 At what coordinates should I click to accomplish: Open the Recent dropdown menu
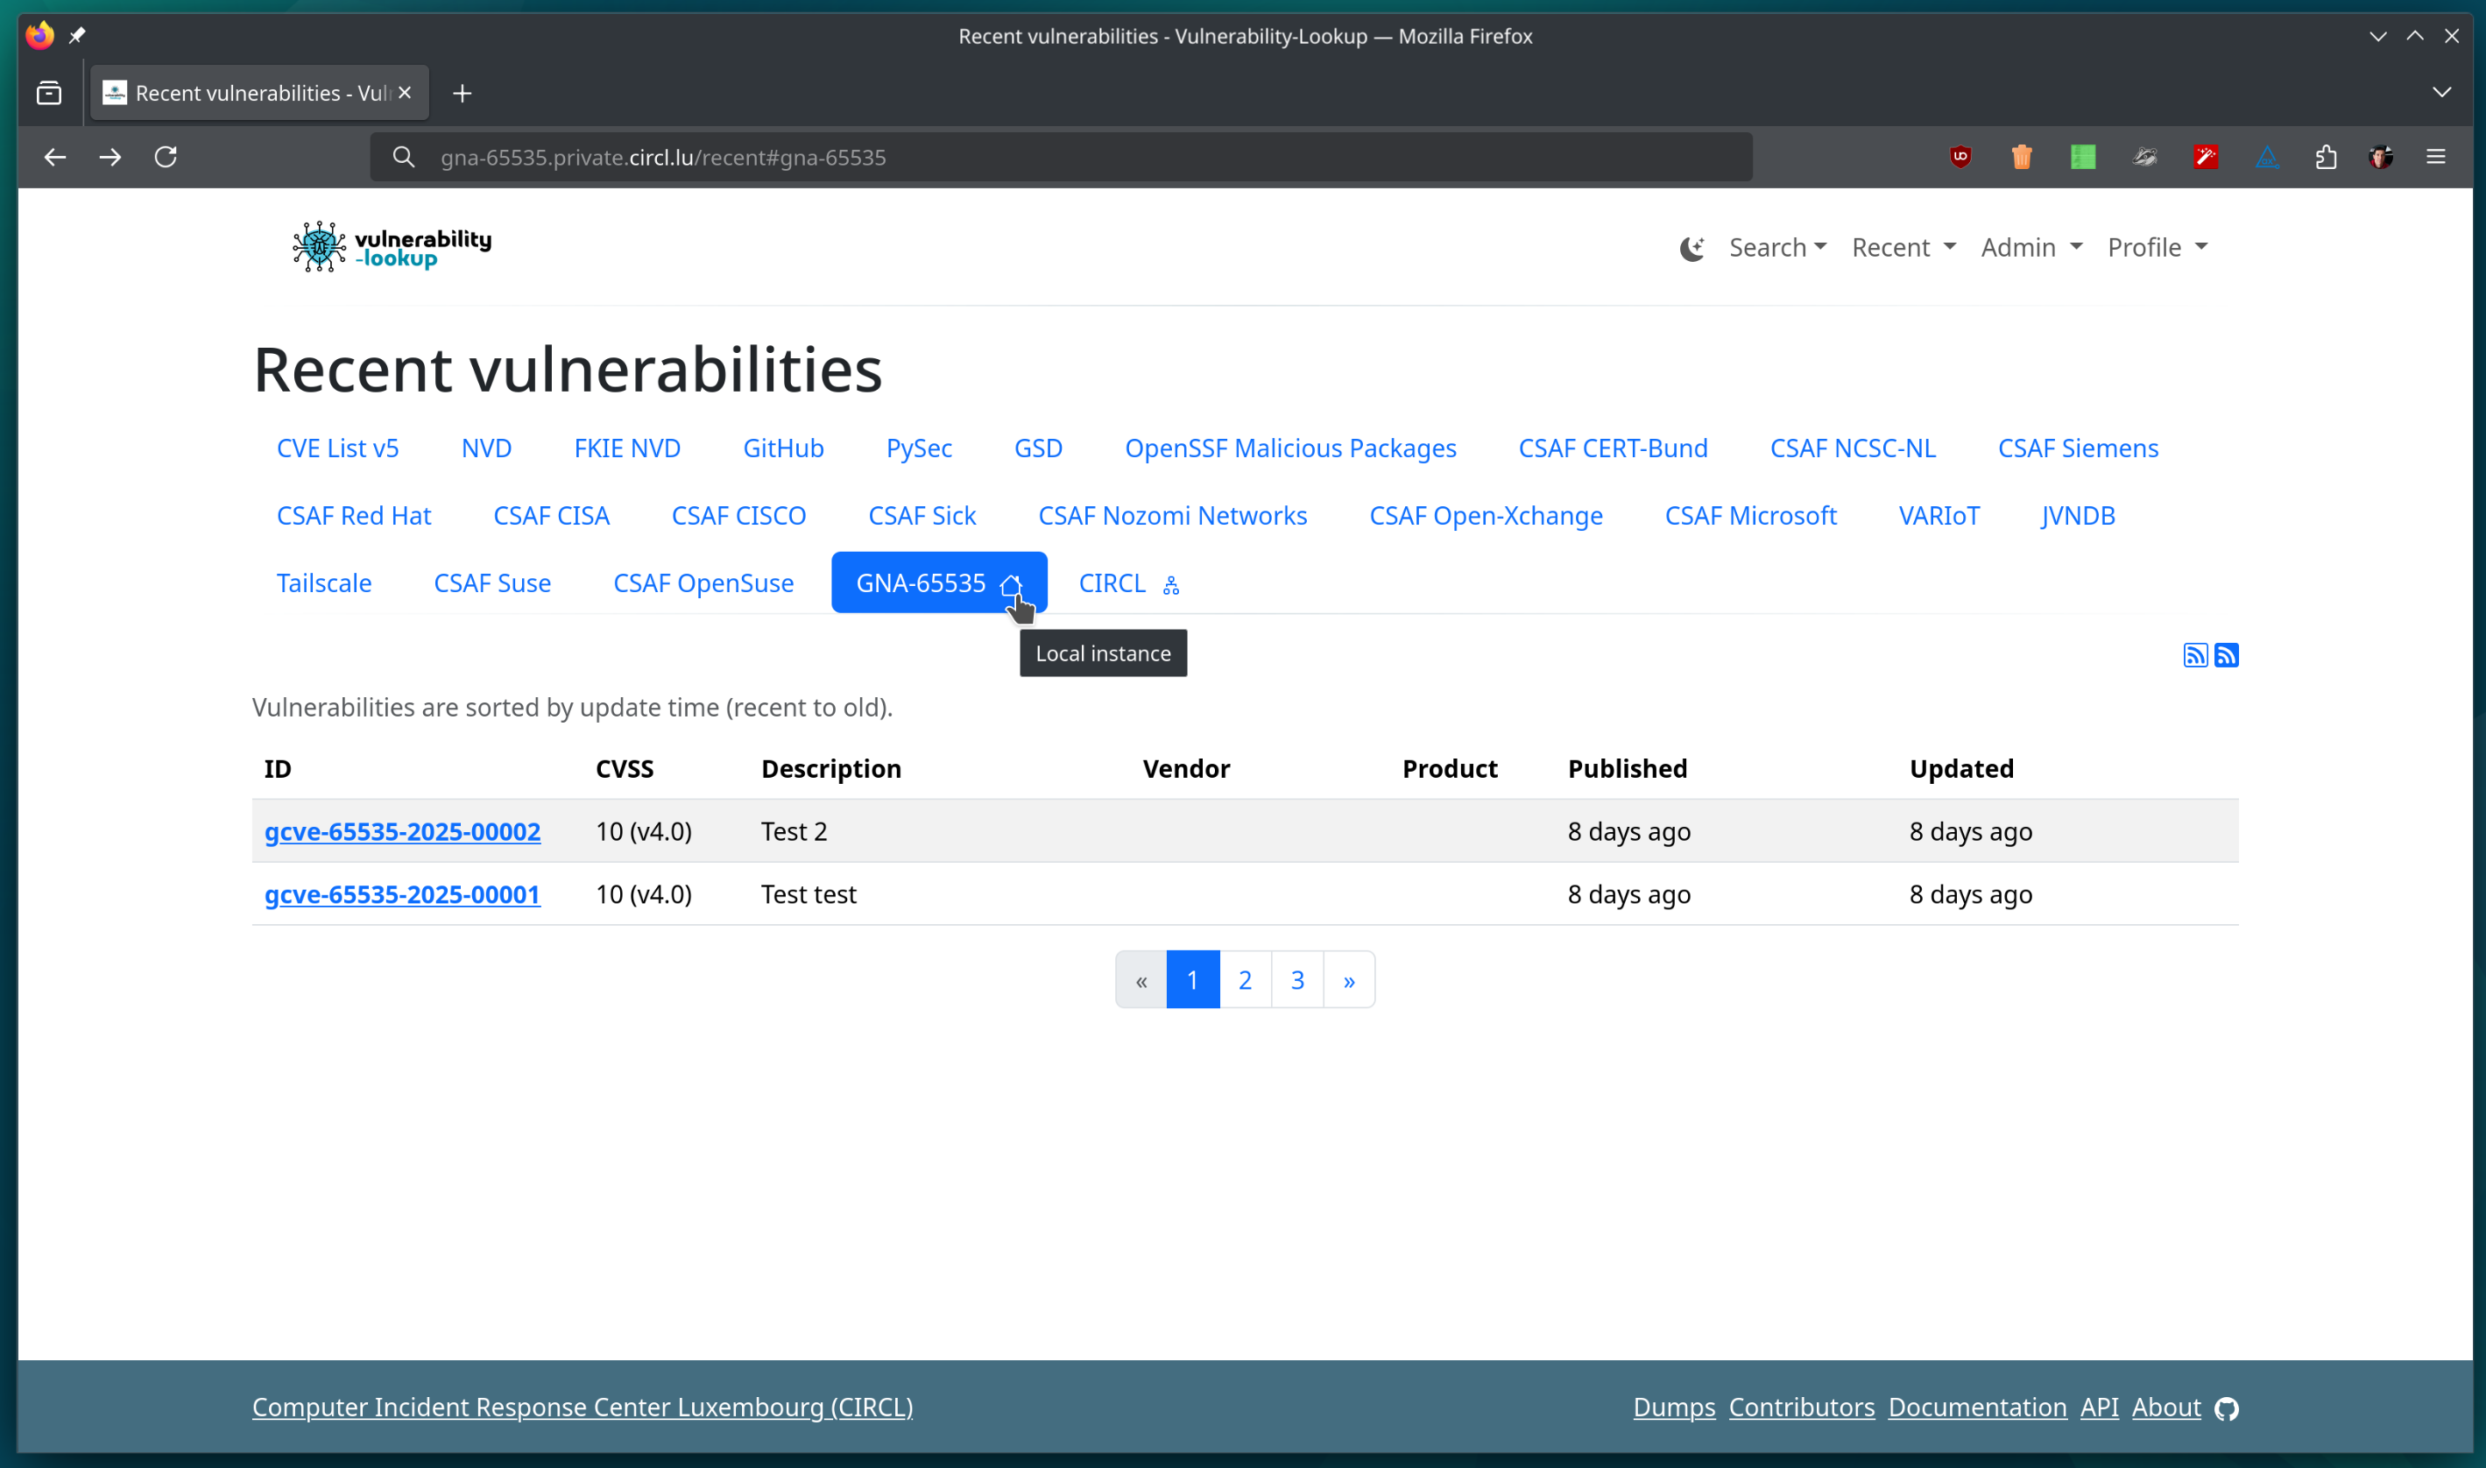pyautogui.click(x=1903, y=247)
